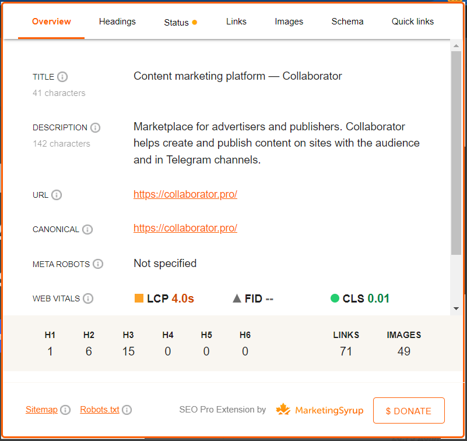Screen dimensions: 467x441
Task: Open the collaborator.pro URL link
Action: pyautogui.click(x=185, y=194)
